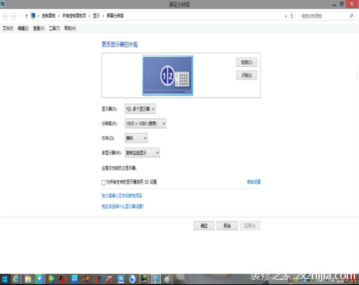This screenshot has width=359, height=285.
Task: Open the 显示器(S) dropdown showing 1|2 多个显示器
Action: click(x=140, y=109)
